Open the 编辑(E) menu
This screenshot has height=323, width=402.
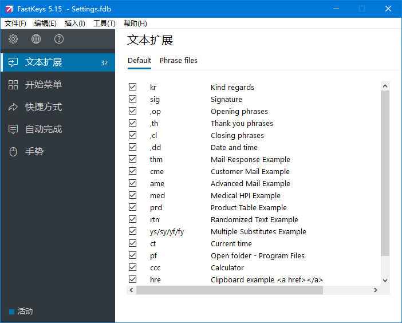tap(45, 23)
